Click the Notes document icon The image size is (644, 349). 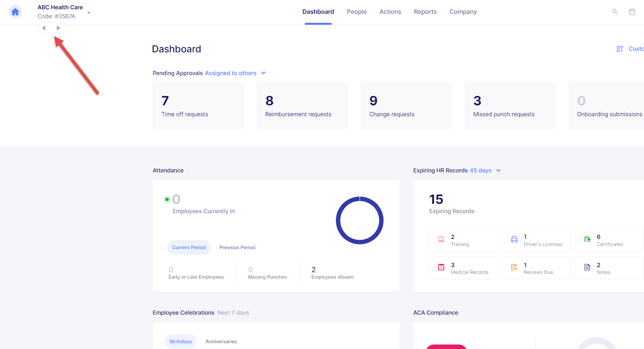[587, 267]
